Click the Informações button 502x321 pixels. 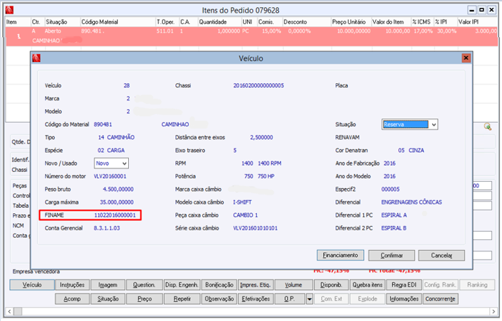[404, 299]
